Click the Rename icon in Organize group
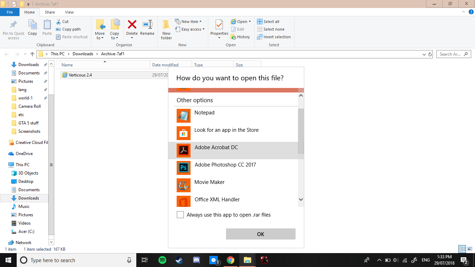Screen dimensions: 475x267 [147, 24]
